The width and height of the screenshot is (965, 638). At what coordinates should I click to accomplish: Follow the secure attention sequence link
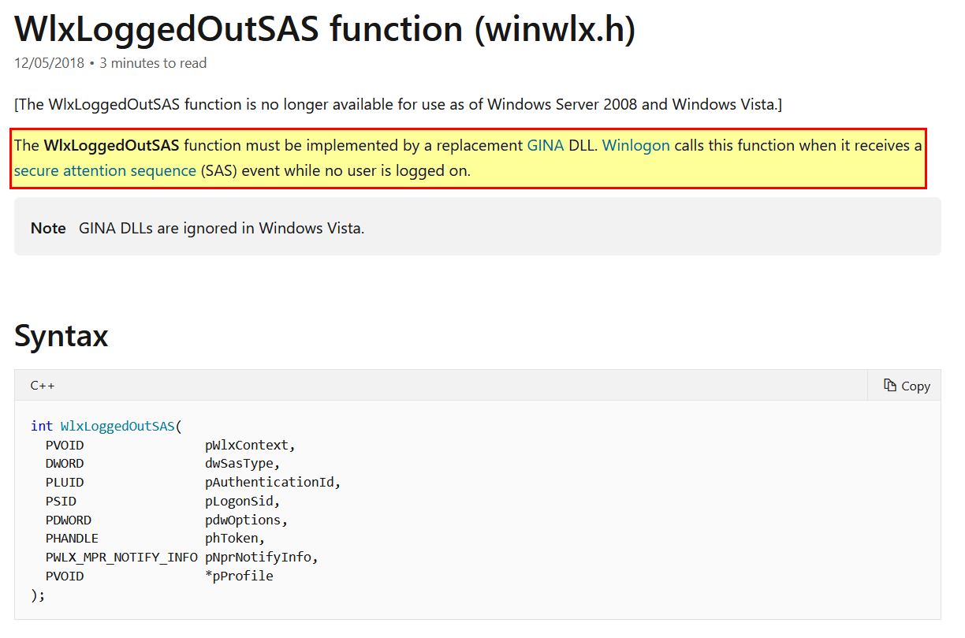tap(105, 170)
